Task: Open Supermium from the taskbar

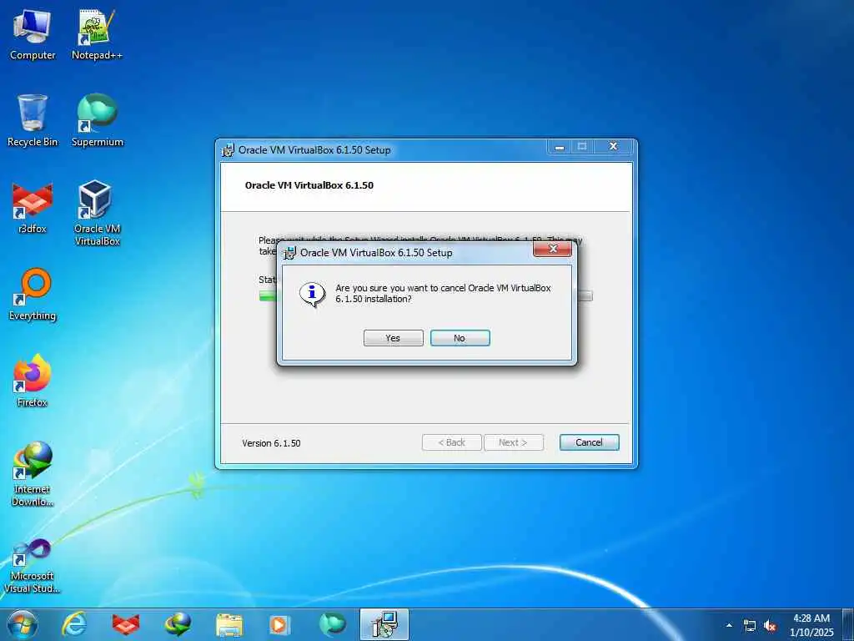Action: coord(332,624)
